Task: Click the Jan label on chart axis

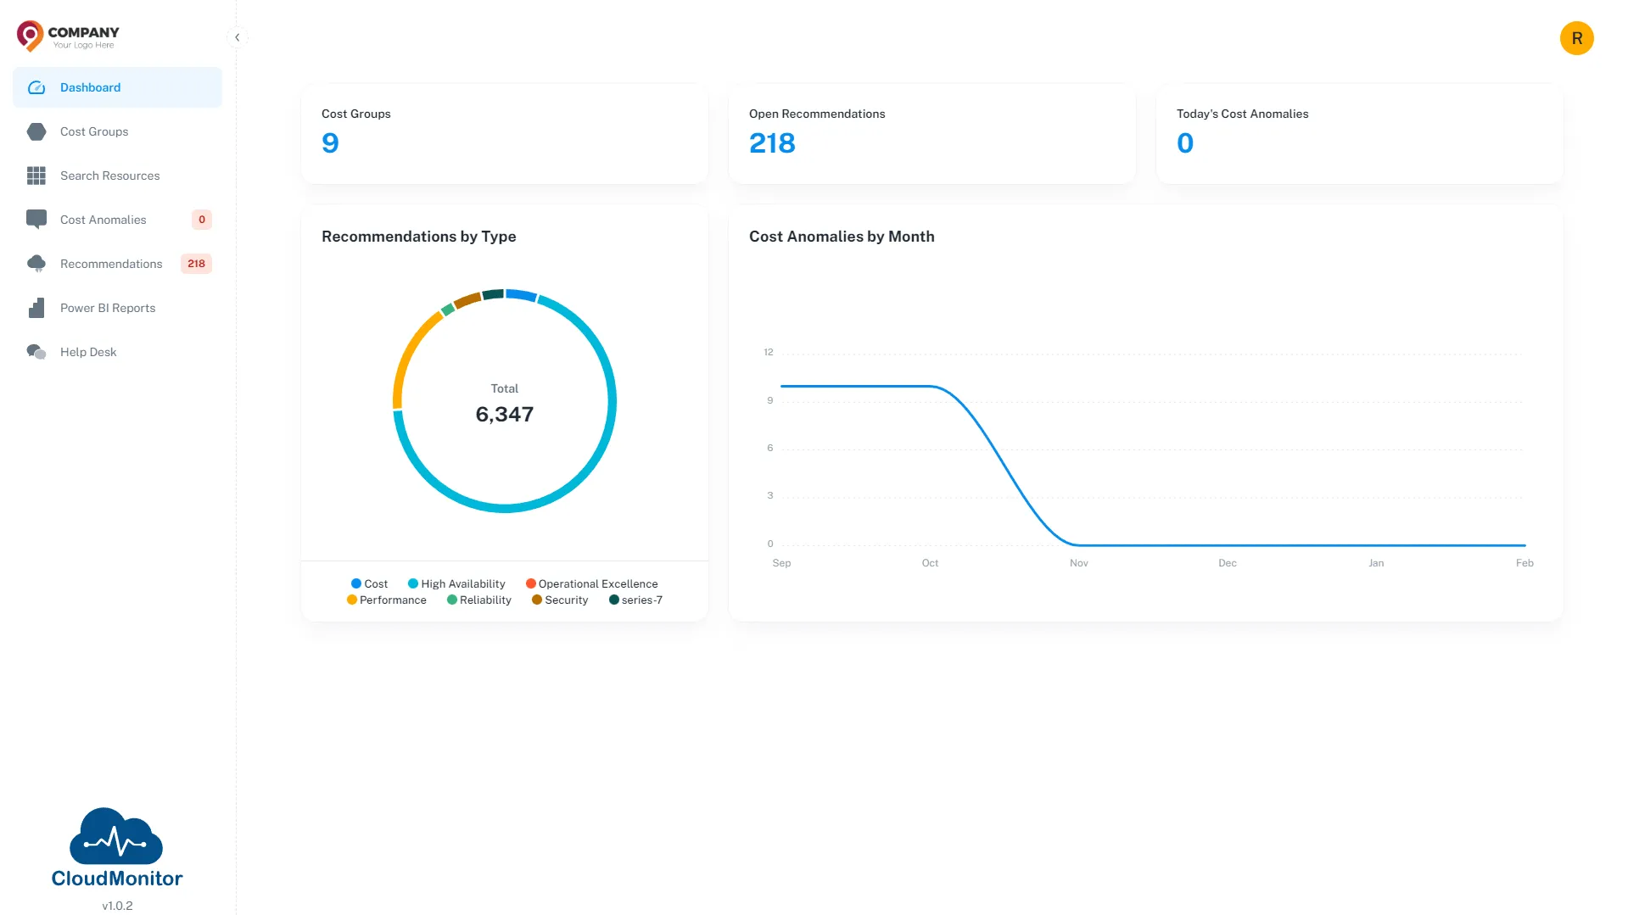Action: (x=1376, y=563)
